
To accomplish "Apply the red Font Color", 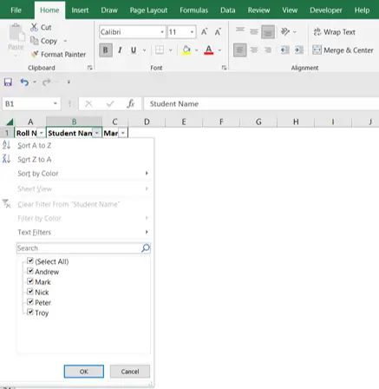I will [x=208, y=50].
